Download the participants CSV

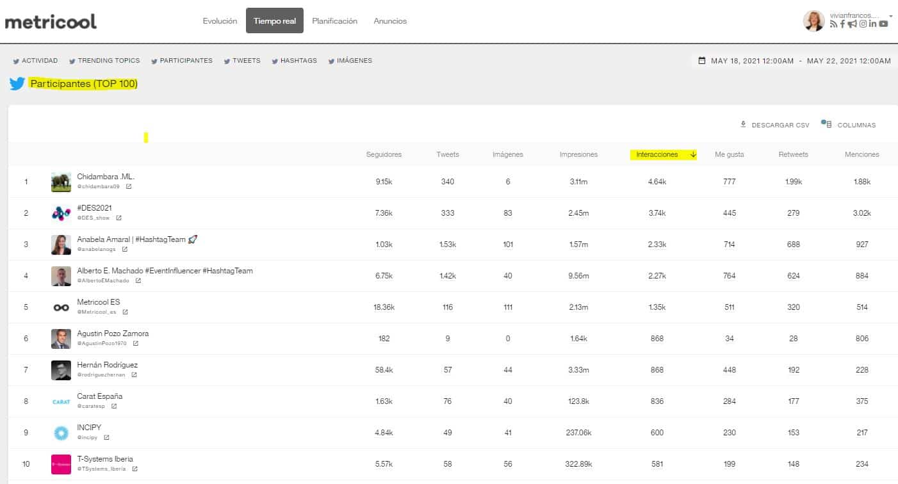pos(775,125)
